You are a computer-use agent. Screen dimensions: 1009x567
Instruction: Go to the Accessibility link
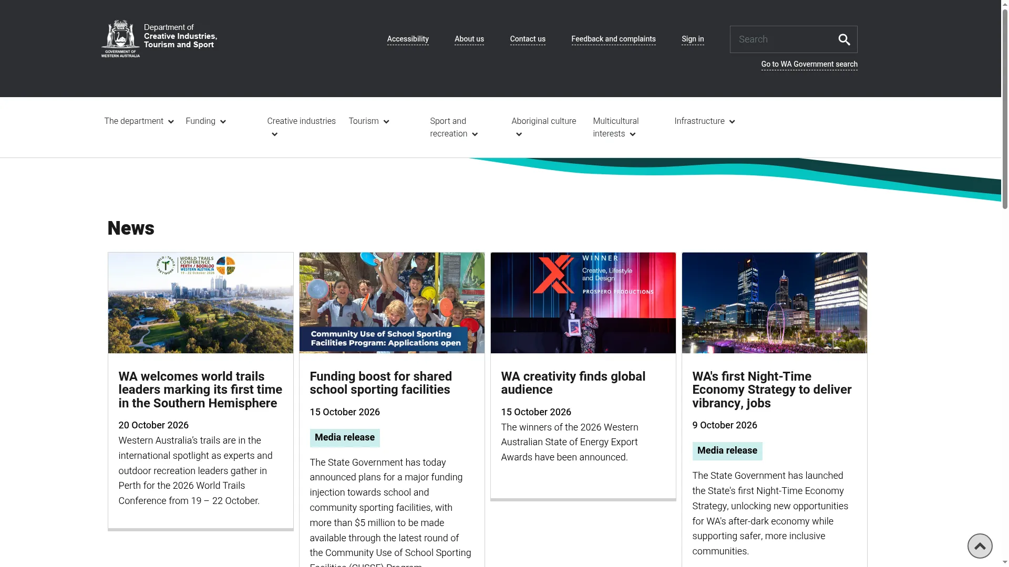point(408,39)
